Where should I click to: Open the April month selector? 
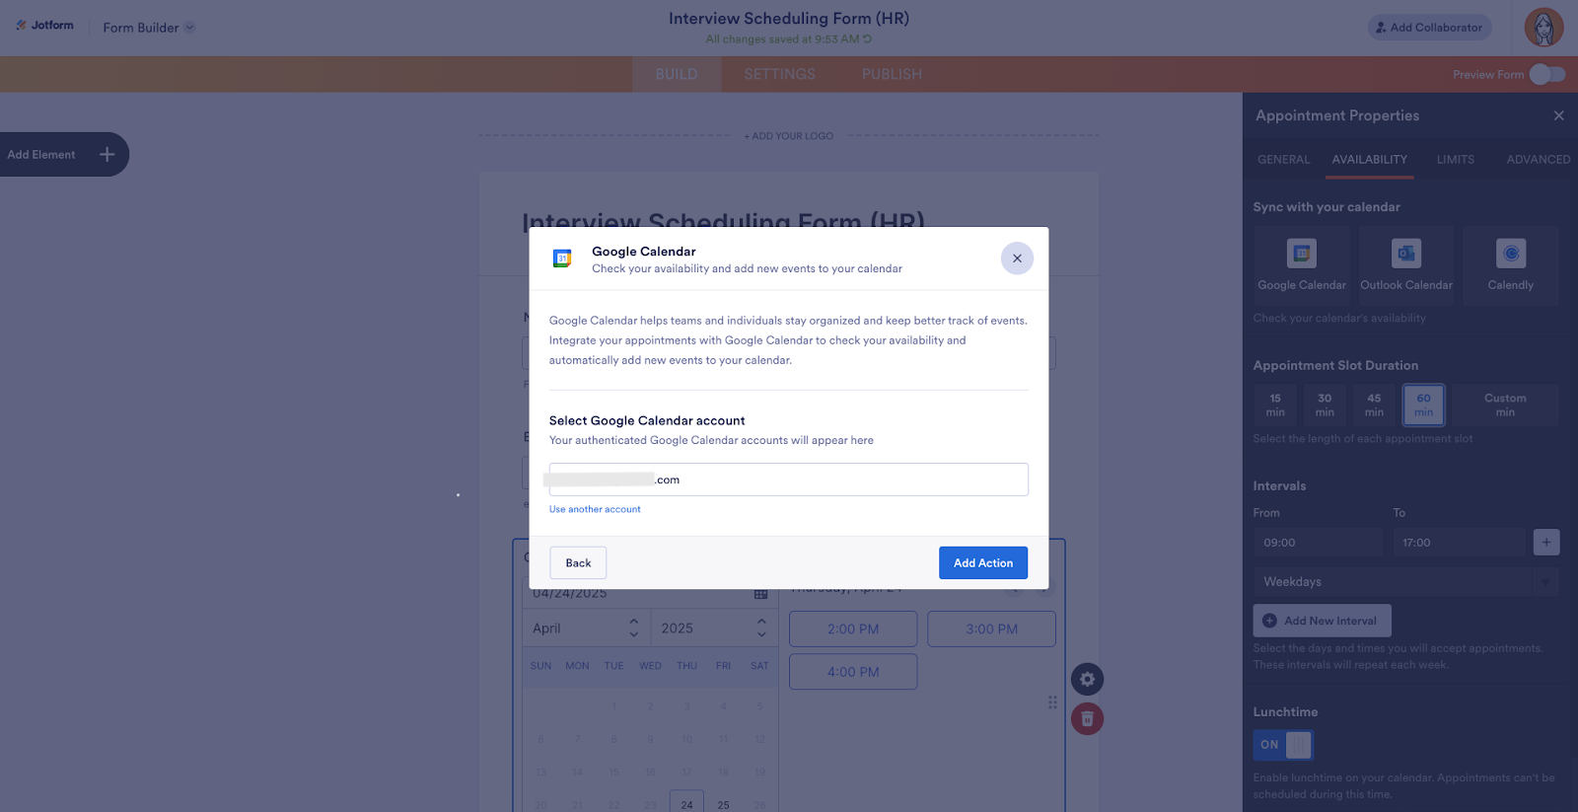tap(586, 628)
